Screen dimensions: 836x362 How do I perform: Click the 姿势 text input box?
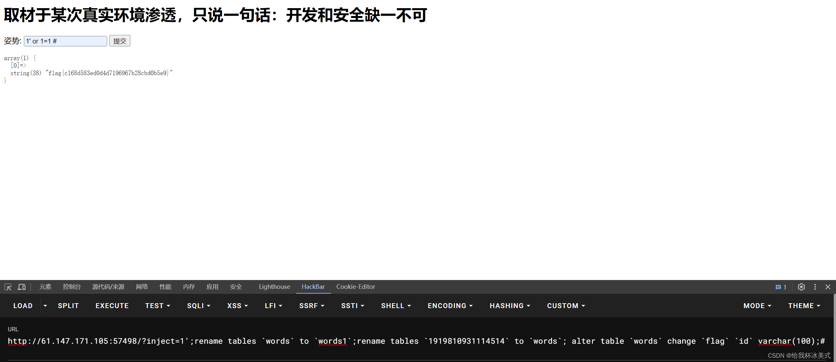point(65,41)
